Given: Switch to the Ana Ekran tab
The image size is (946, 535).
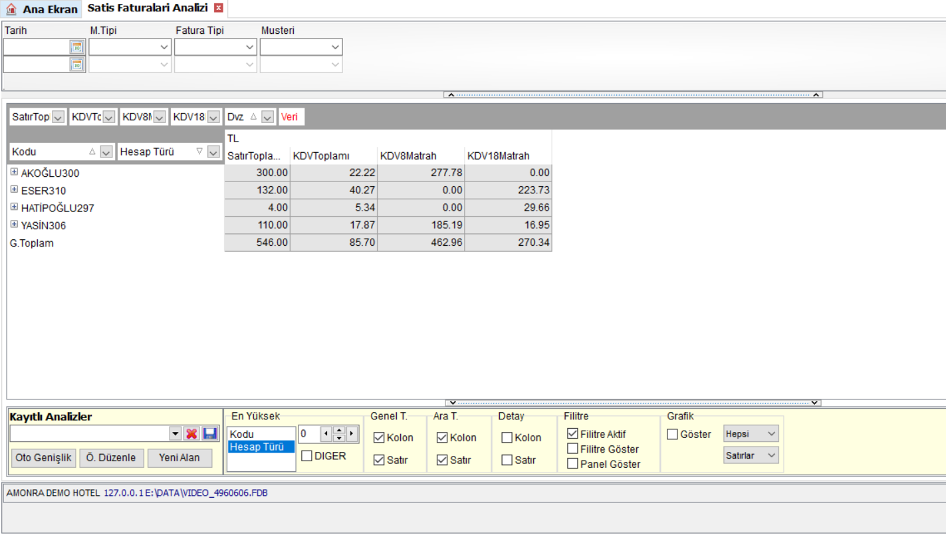Looking at the screenshot, I should (42, 9).
